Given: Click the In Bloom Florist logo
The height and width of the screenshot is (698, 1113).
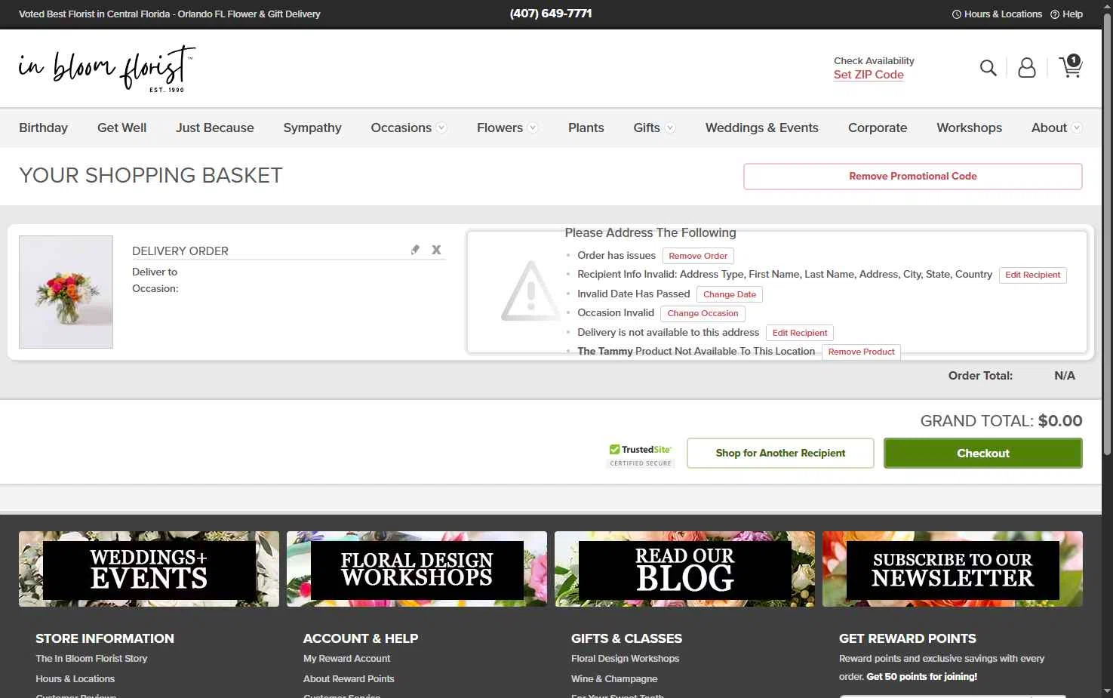Looking at the screenshot, I should click(x=106, y=69).
